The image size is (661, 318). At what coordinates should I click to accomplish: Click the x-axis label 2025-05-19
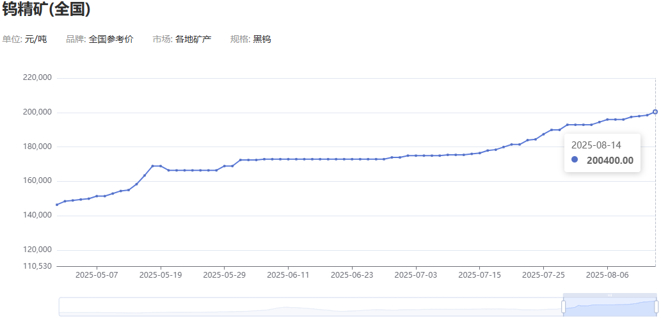coord(161,274)
